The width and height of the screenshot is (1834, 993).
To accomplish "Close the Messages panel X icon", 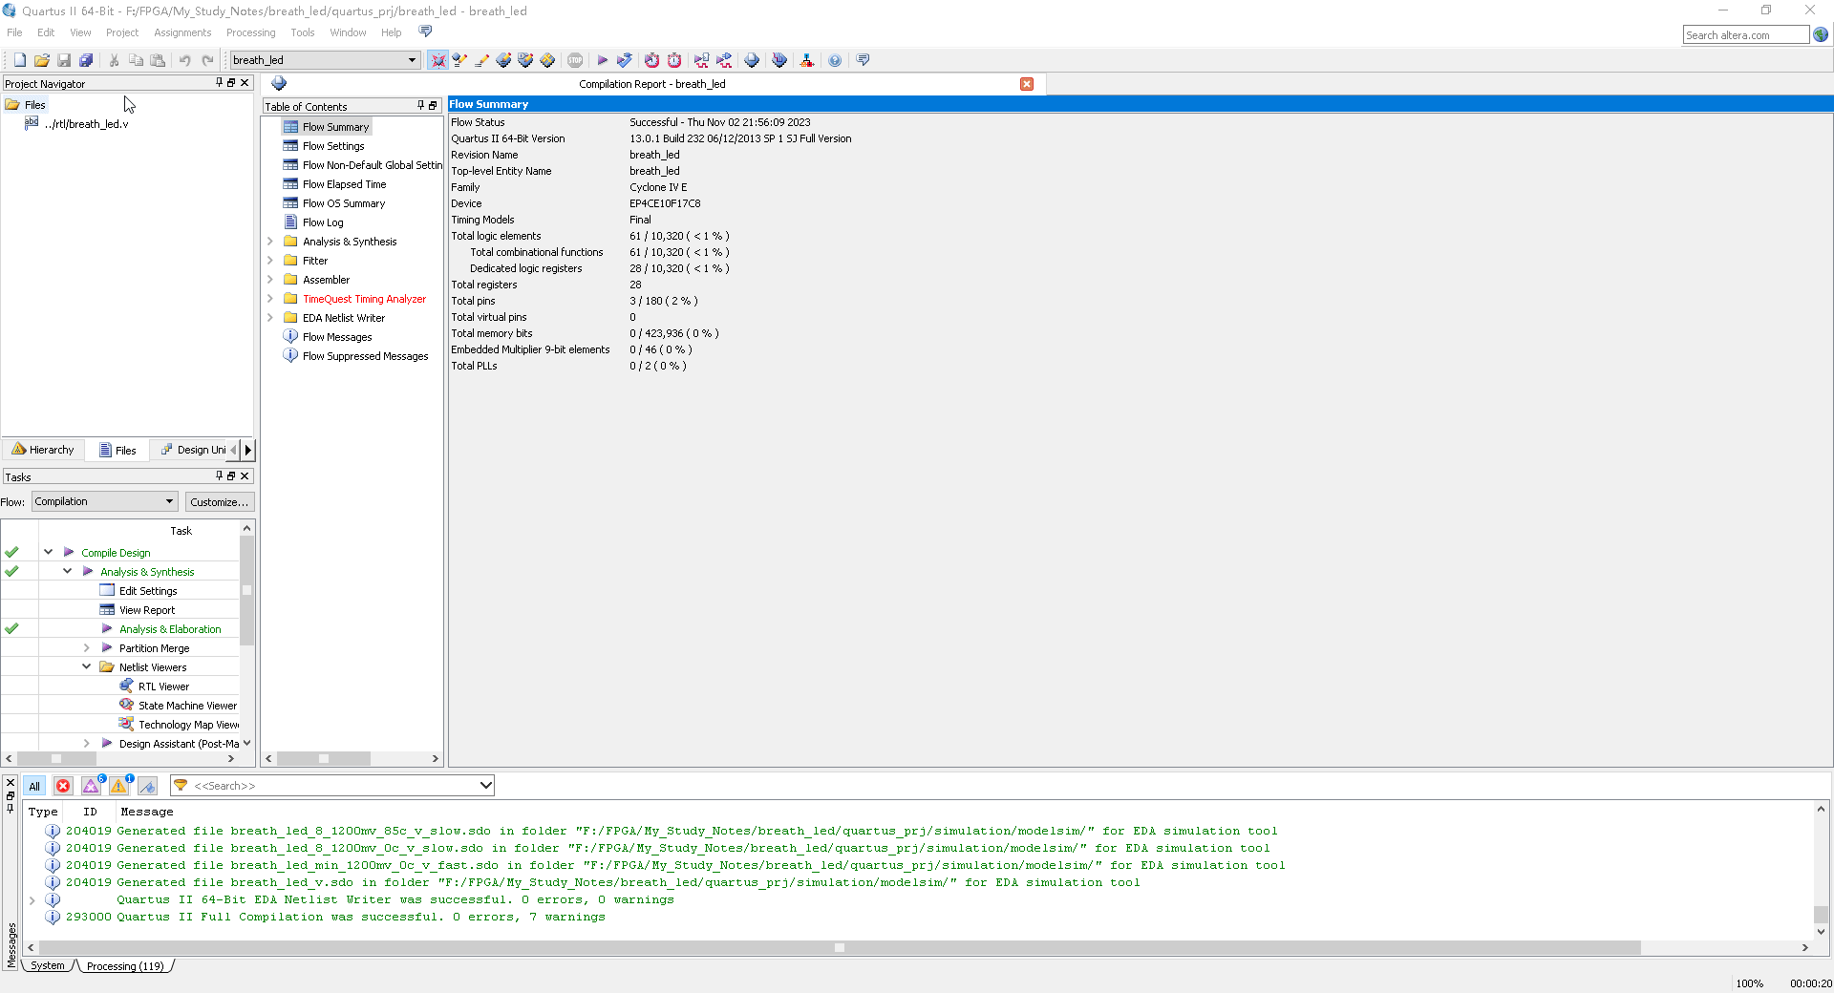I will pos(11,783).
